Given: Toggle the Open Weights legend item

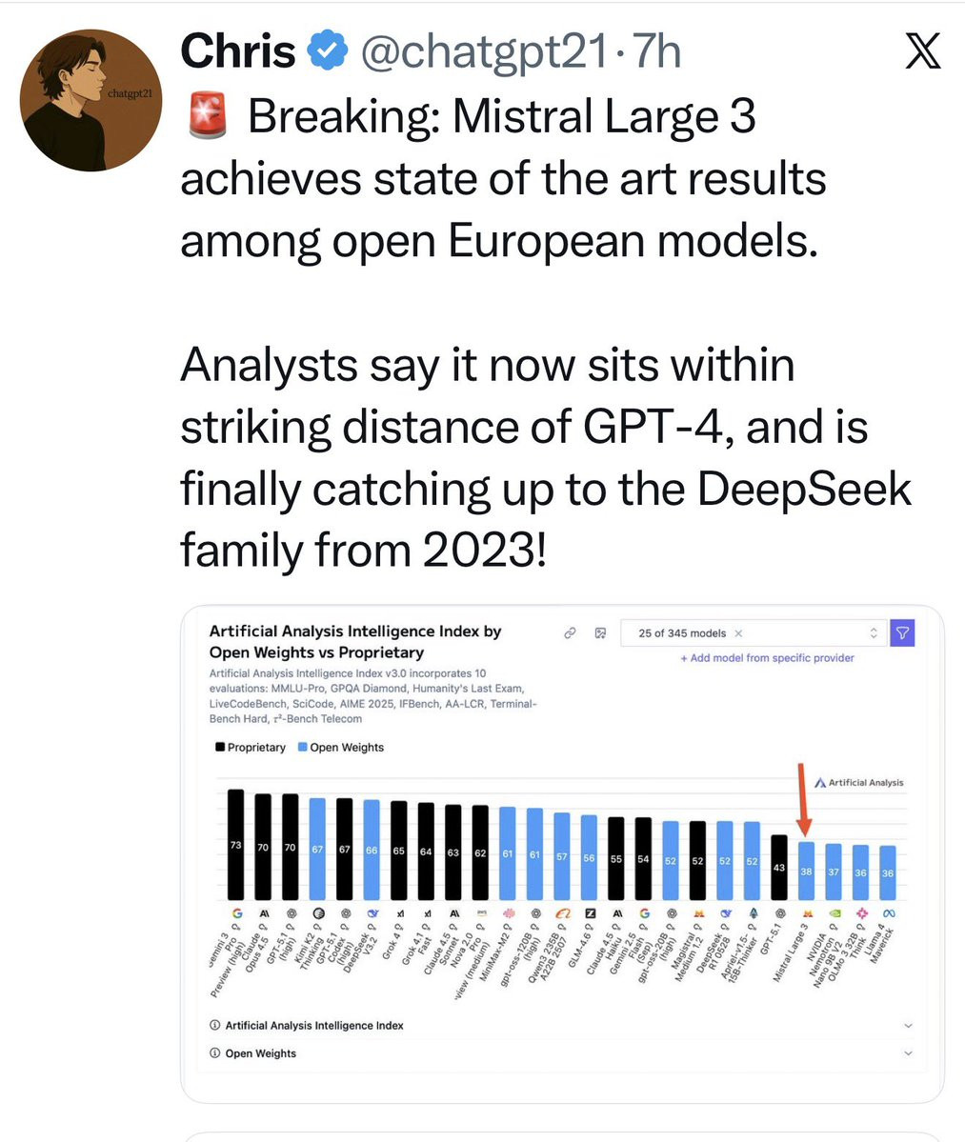Looking at the screenshot, I should pyautogui.click(x=340, y=748).
